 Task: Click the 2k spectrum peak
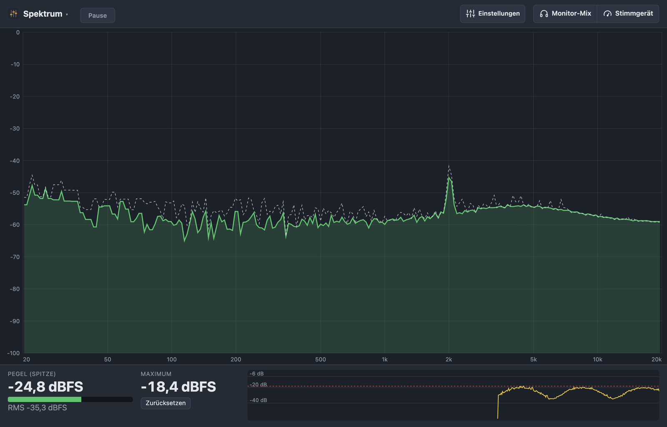tap(449, 178)
